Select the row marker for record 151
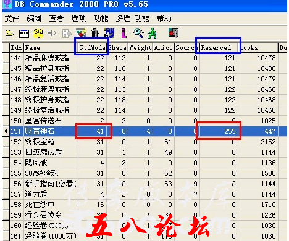The height and width of the screenshot is (241, 289). pyautogui.click(x=6, y=131)
